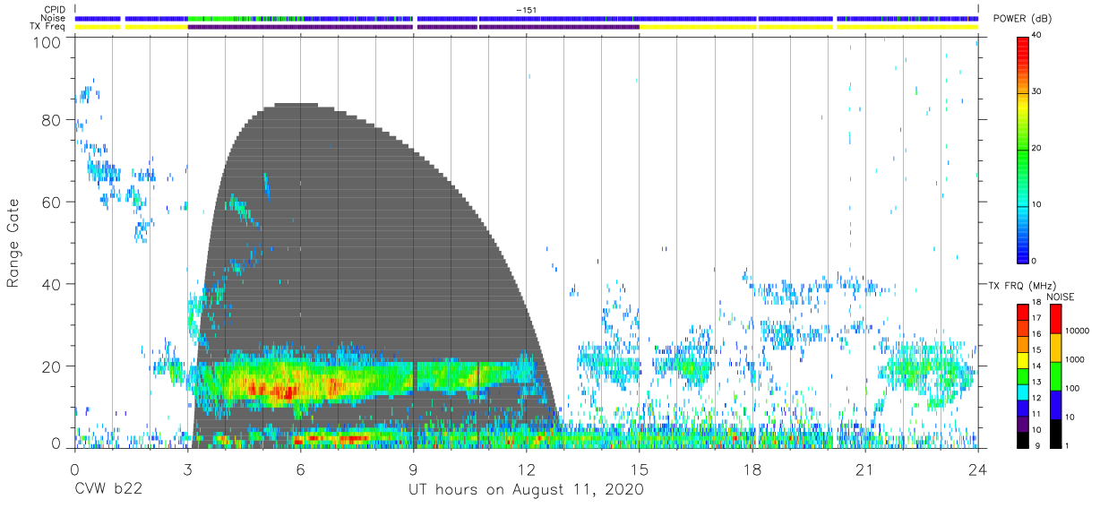Click the CVW b22 radar label

pyautogui.click(x=108, y=490)
